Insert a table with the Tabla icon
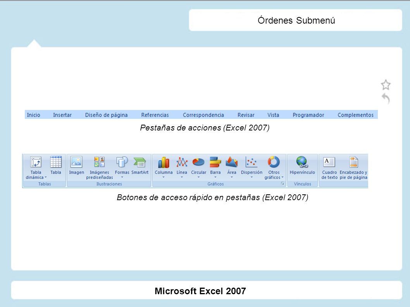The height and width of the screenshot is (307, 410). 56,162
